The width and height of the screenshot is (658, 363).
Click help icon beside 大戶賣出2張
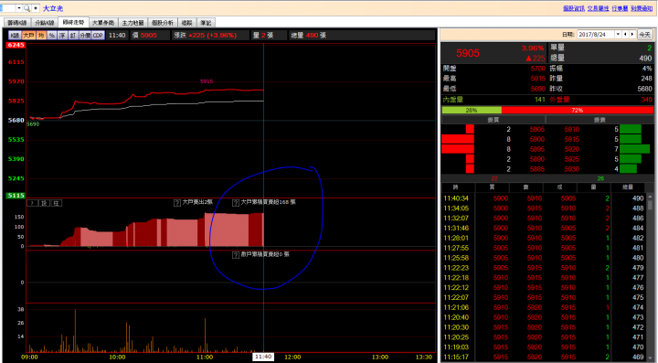(x=177, y=203)
